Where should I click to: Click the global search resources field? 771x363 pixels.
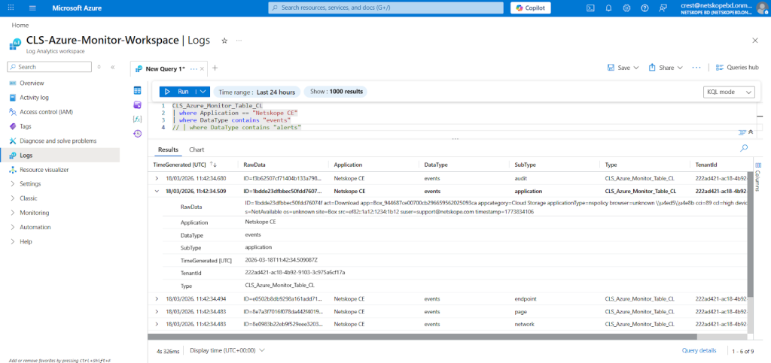tap(385, 8)
